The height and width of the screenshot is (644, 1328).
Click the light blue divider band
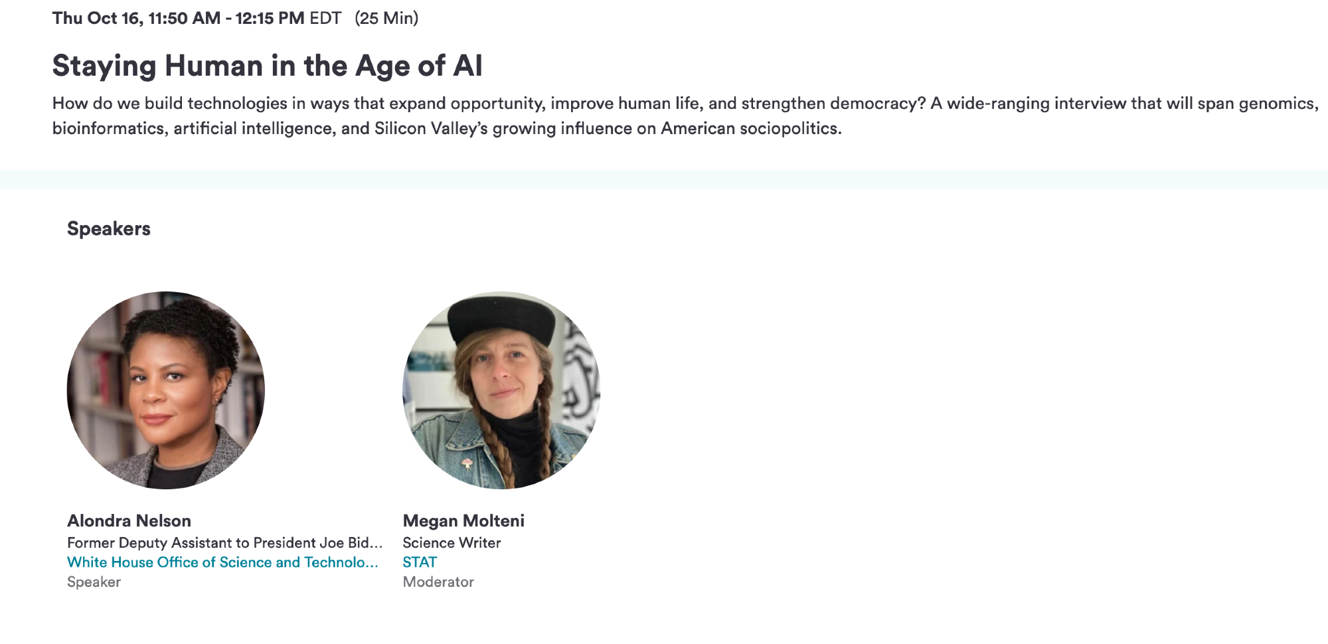[664, 179]
